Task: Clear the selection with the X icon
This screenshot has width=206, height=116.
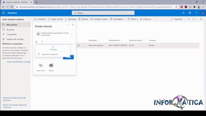Action: point(189,19)
